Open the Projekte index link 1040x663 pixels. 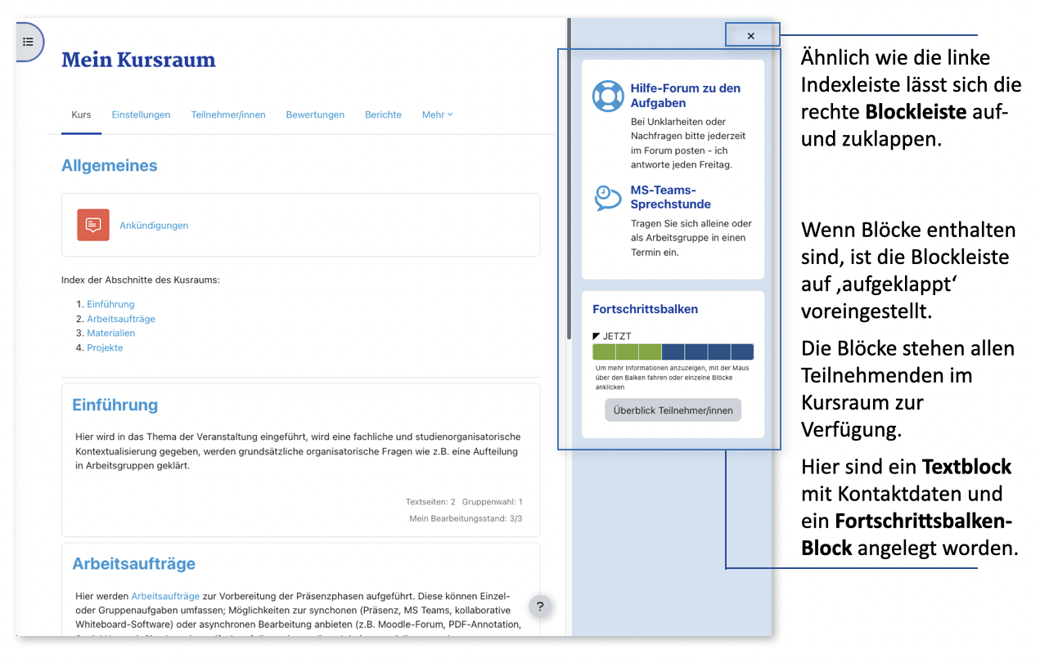(105, 348)
